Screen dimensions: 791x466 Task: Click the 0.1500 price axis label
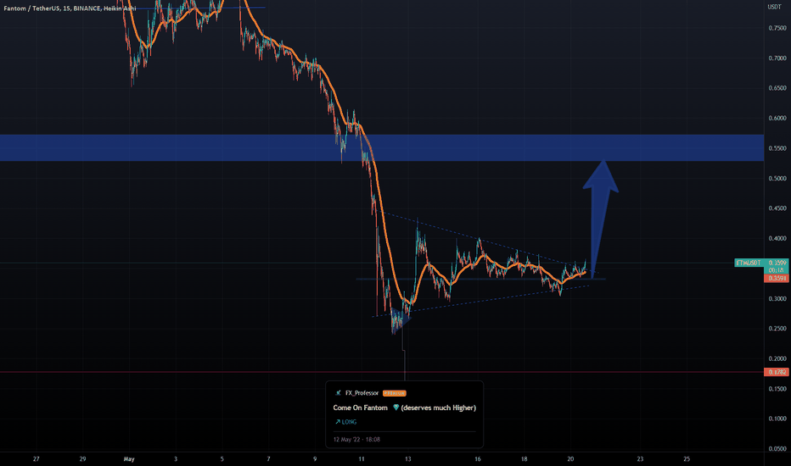click(x=777, y=389)
